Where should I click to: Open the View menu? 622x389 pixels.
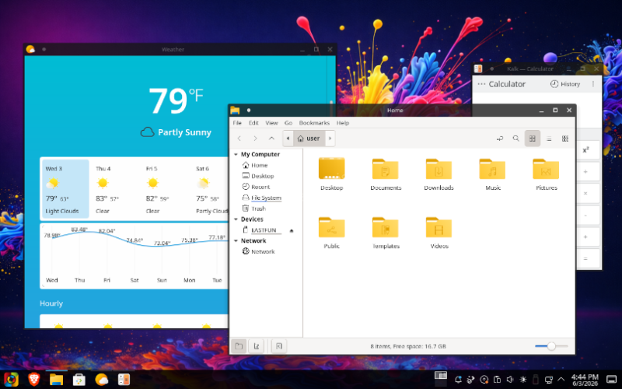271,123
